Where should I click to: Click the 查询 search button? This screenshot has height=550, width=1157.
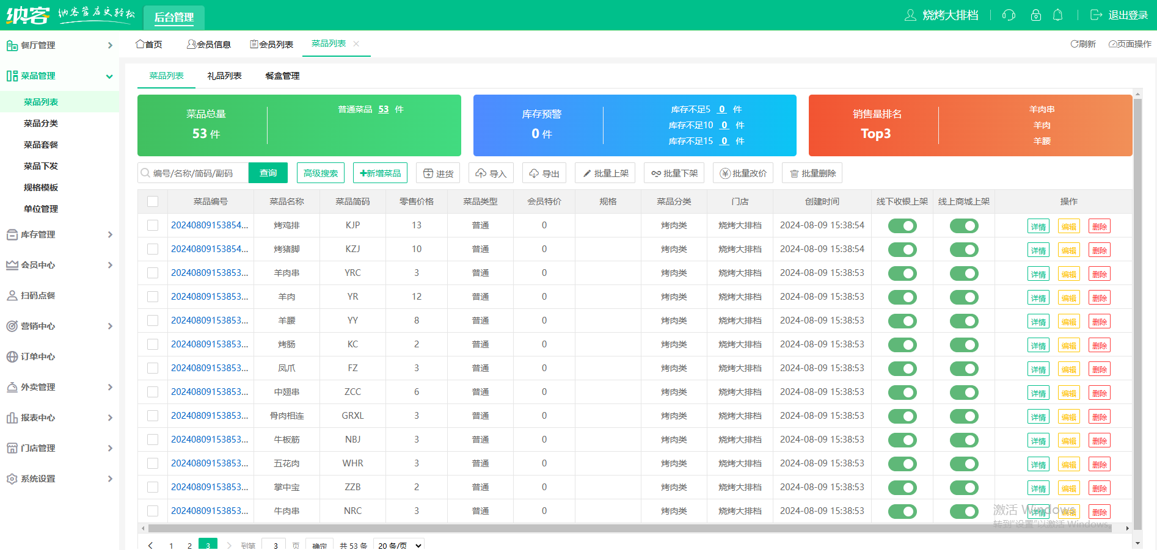tap(268, 173)
